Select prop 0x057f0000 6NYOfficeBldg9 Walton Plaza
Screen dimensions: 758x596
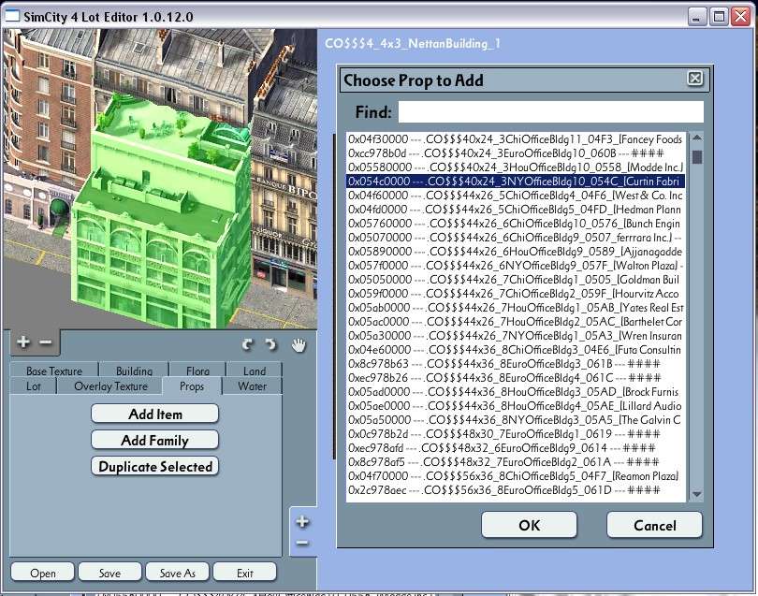516,266
